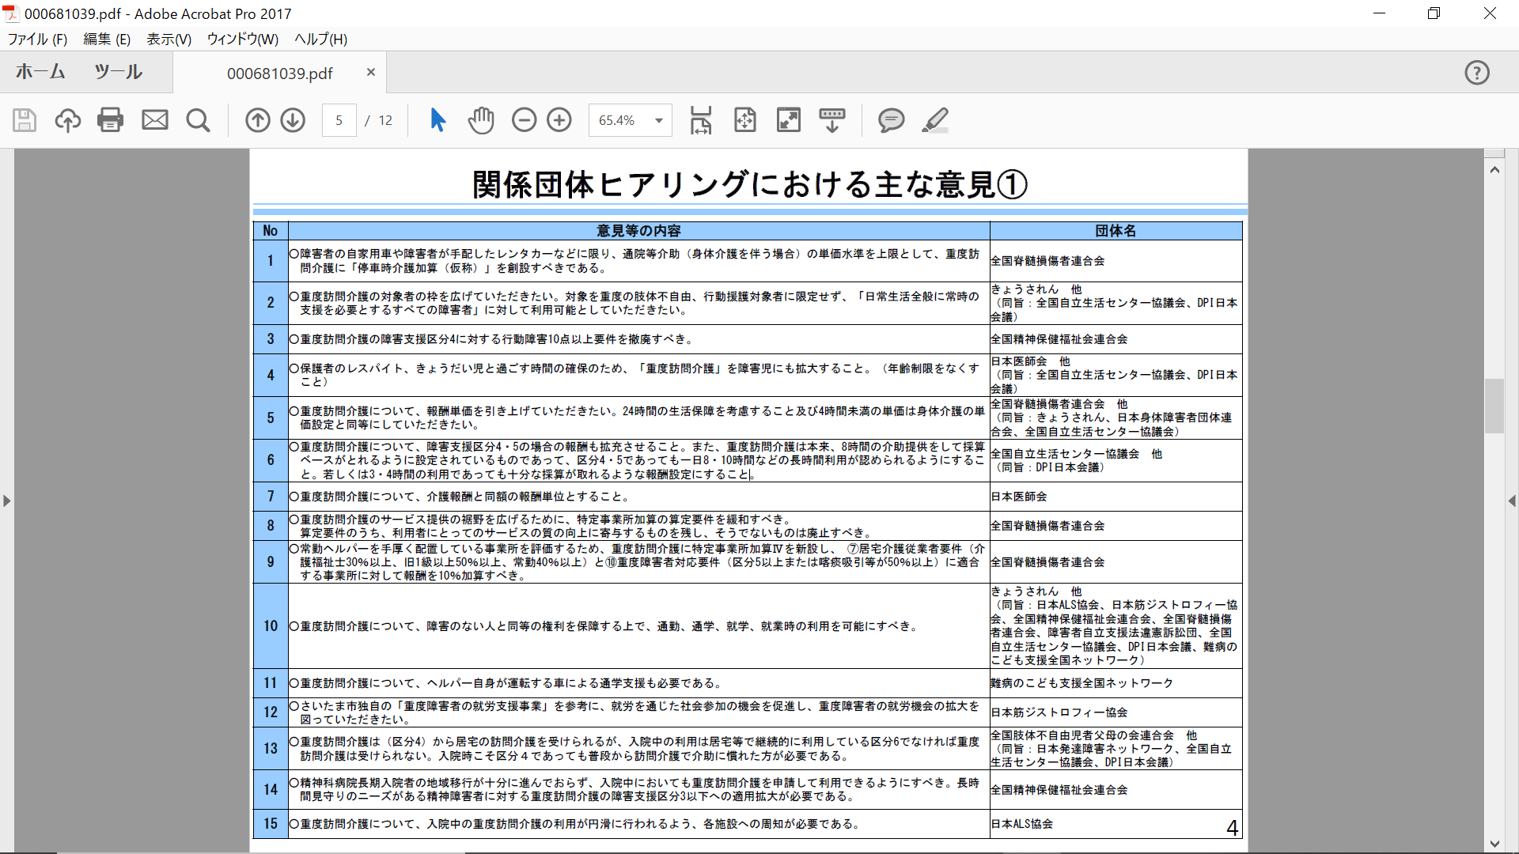
Task: Enter full screen mode icon
Action: 789,120
